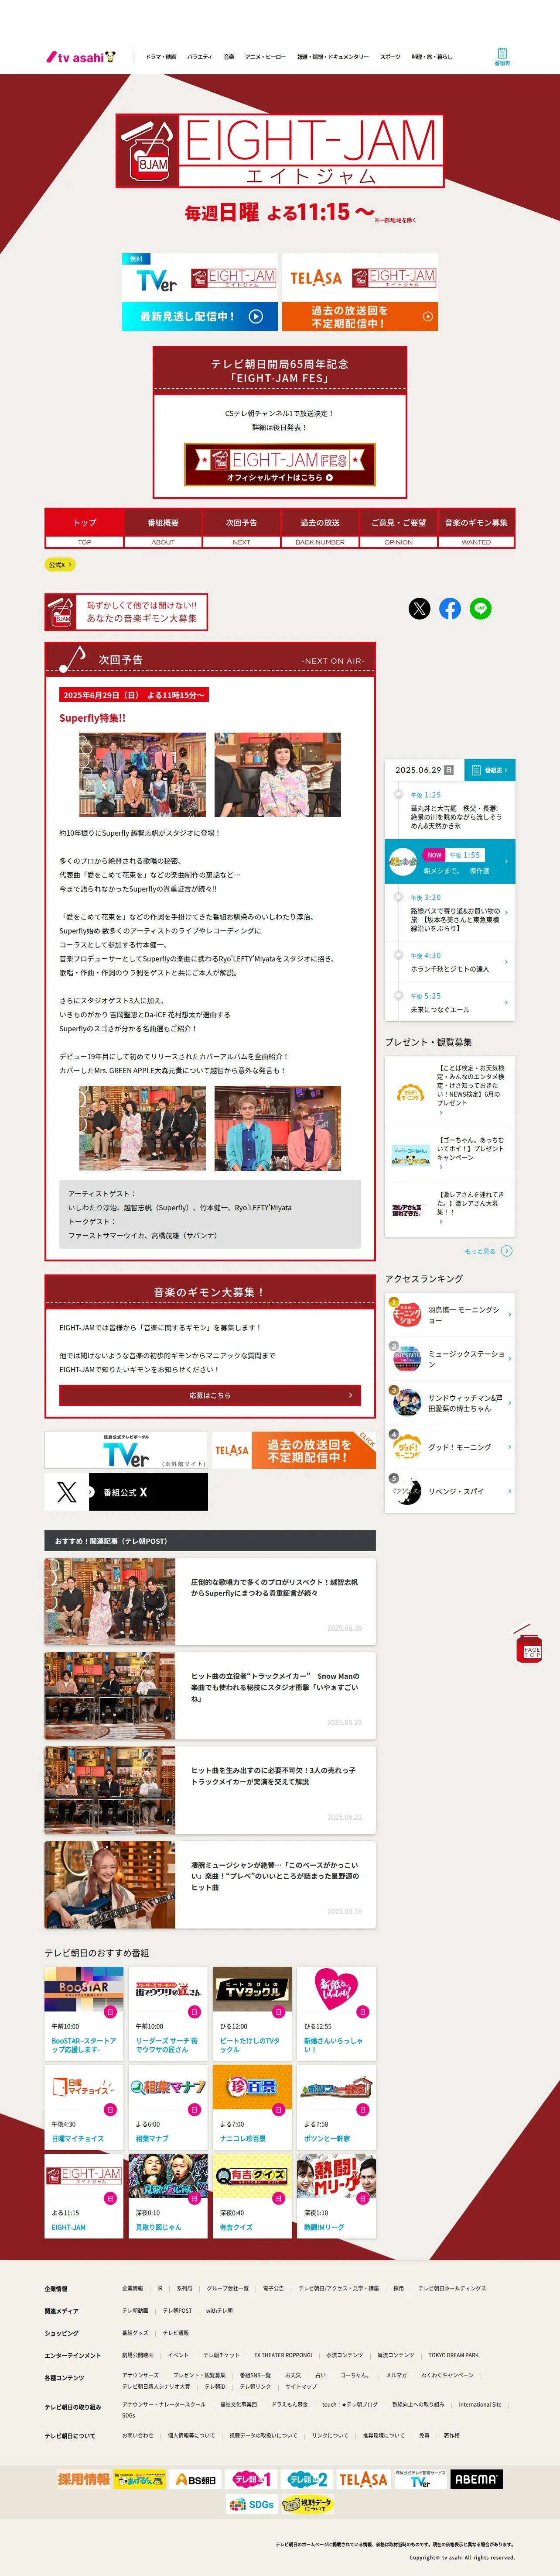Open 羽鳥慎一 モーニングショー ranking icon
The width and height of the screenshot is (560, 2576).
(x=406, y=1314)
